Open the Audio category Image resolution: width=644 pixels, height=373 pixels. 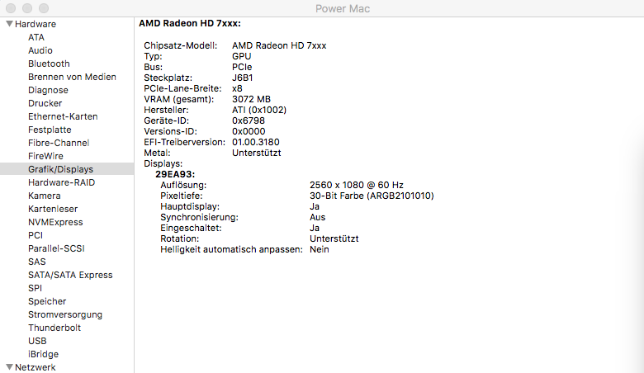(x=40, y=50)
